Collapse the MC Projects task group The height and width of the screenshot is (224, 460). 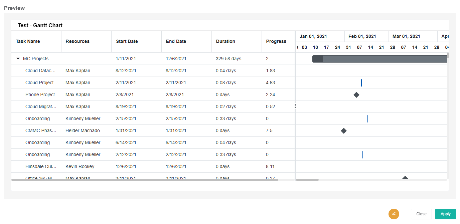(18, 59)
